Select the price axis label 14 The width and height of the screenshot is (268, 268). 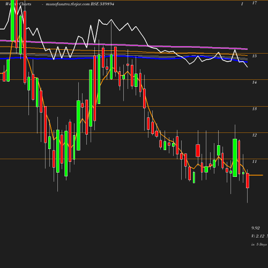(255, 82)
